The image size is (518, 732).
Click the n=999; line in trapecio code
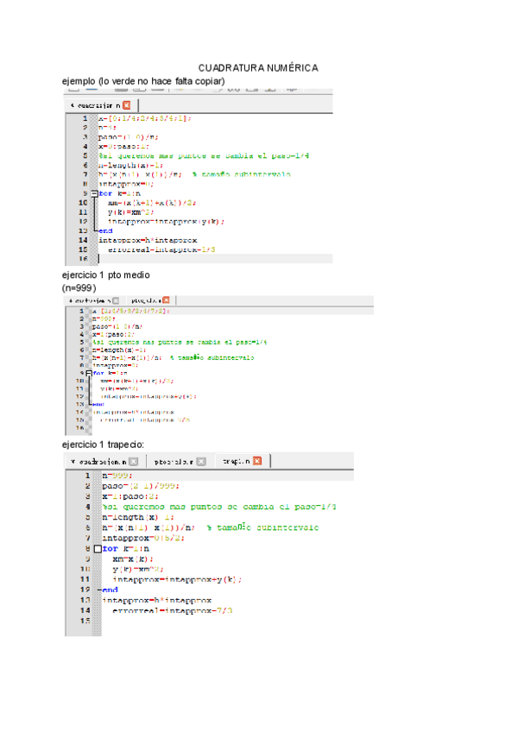pyautogui.click(x=117, y=475)
